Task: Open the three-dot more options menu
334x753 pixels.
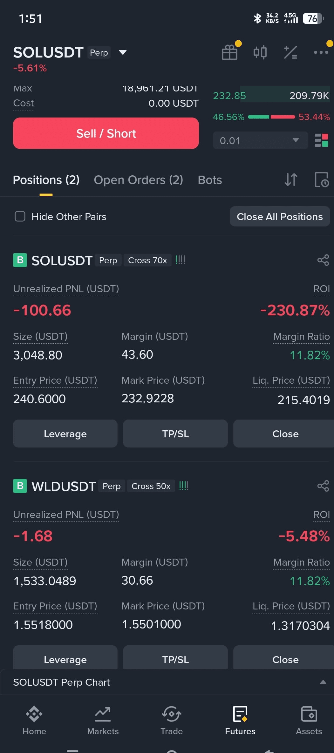Action: 321,52
